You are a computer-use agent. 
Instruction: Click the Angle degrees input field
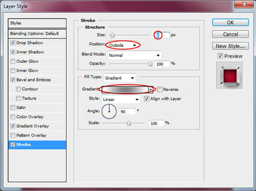pos(127,112)
